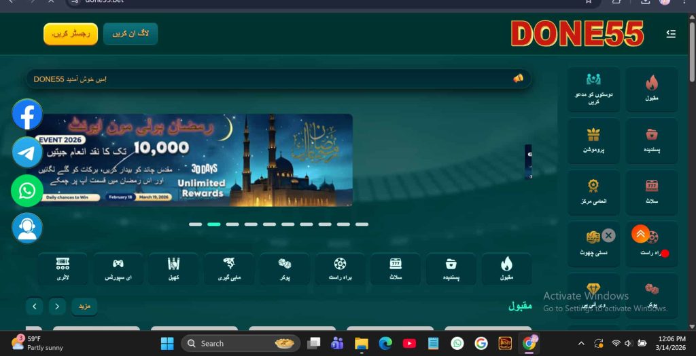696x356 pixels.
Task: Click the Windows taskbar Search box
Action: coord(243,344)
